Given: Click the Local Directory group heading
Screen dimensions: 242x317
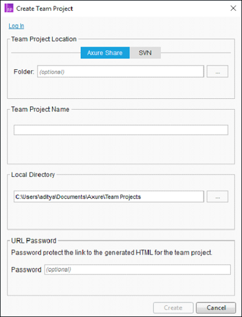Looking at the screenshot, I should click(x=33, y=175).
